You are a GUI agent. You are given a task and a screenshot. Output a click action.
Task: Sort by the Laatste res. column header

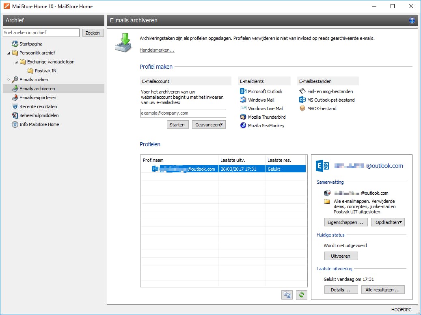(x=285, y=160)
